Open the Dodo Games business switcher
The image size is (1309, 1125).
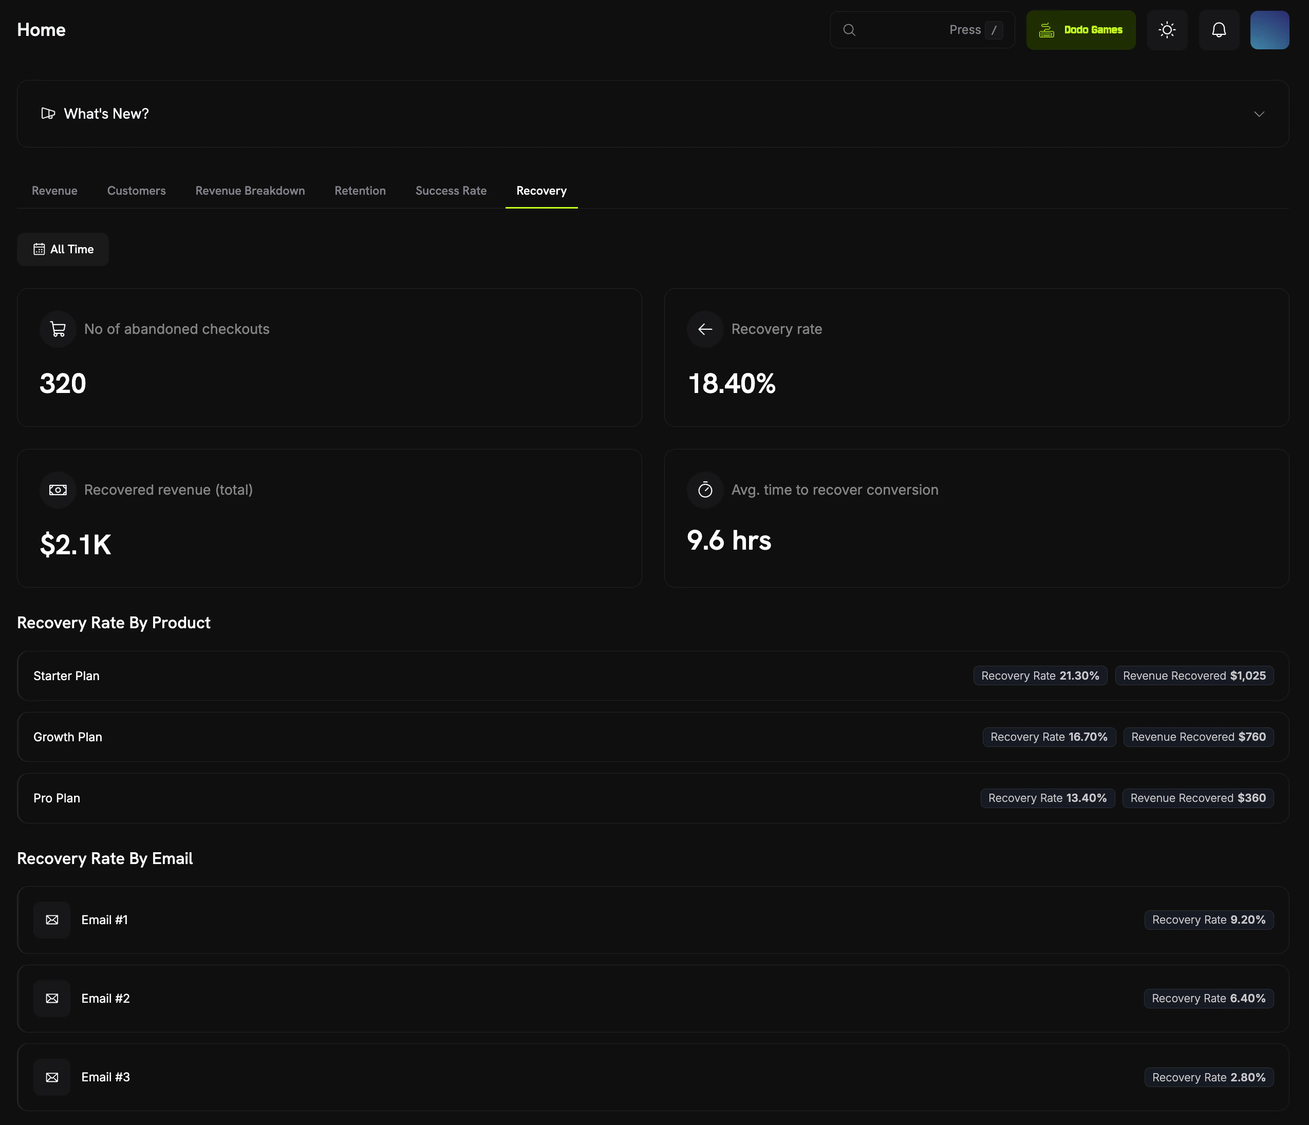1080,30
